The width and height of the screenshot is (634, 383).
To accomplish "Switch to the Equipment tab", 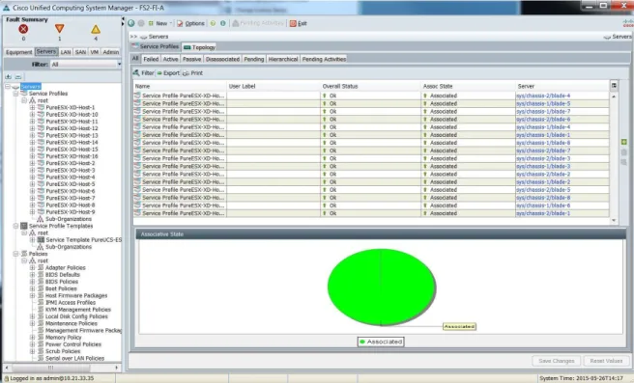I will coord(18,52).
